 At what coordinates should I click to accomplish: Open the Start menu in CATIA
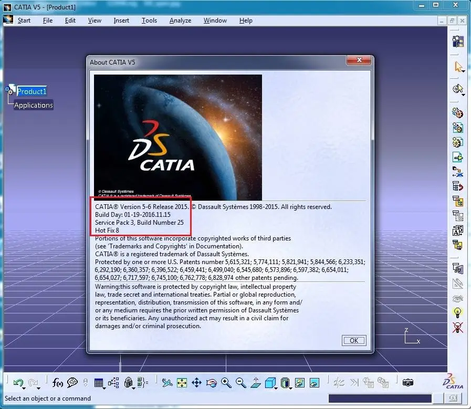[24, 20]
